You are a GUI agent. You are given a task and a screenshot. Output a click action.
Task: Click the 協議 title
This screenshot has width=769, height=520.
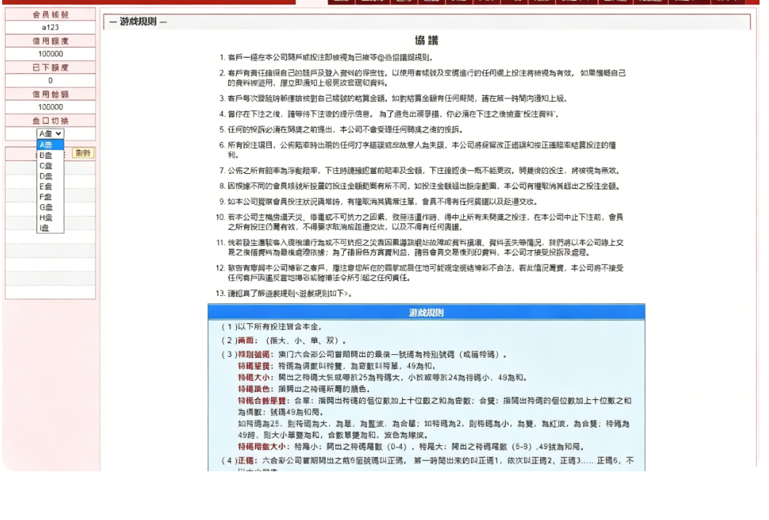[426, 40]
